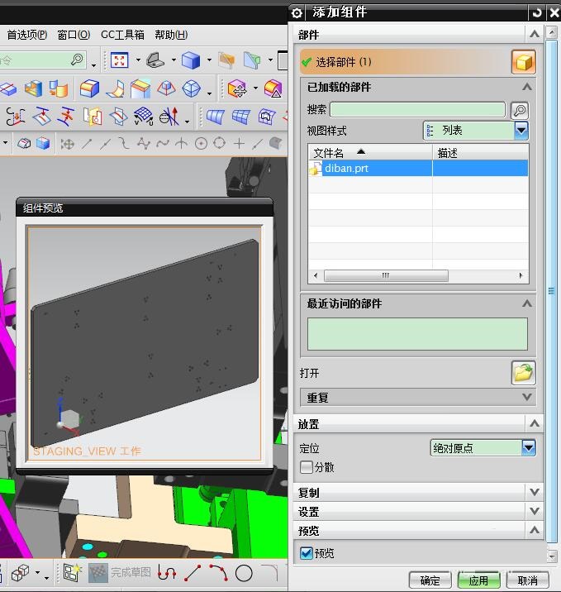Click the search magnifier button beside the search field
This screenshot has height=592, width=561.
pyautogui.click(x=520, y=110)
